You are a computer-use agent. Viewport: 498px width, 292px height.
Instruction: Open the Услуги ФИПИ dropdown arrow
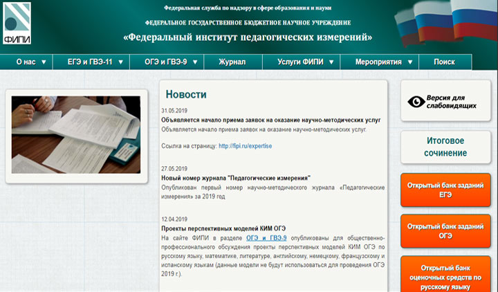coord(332,62)
